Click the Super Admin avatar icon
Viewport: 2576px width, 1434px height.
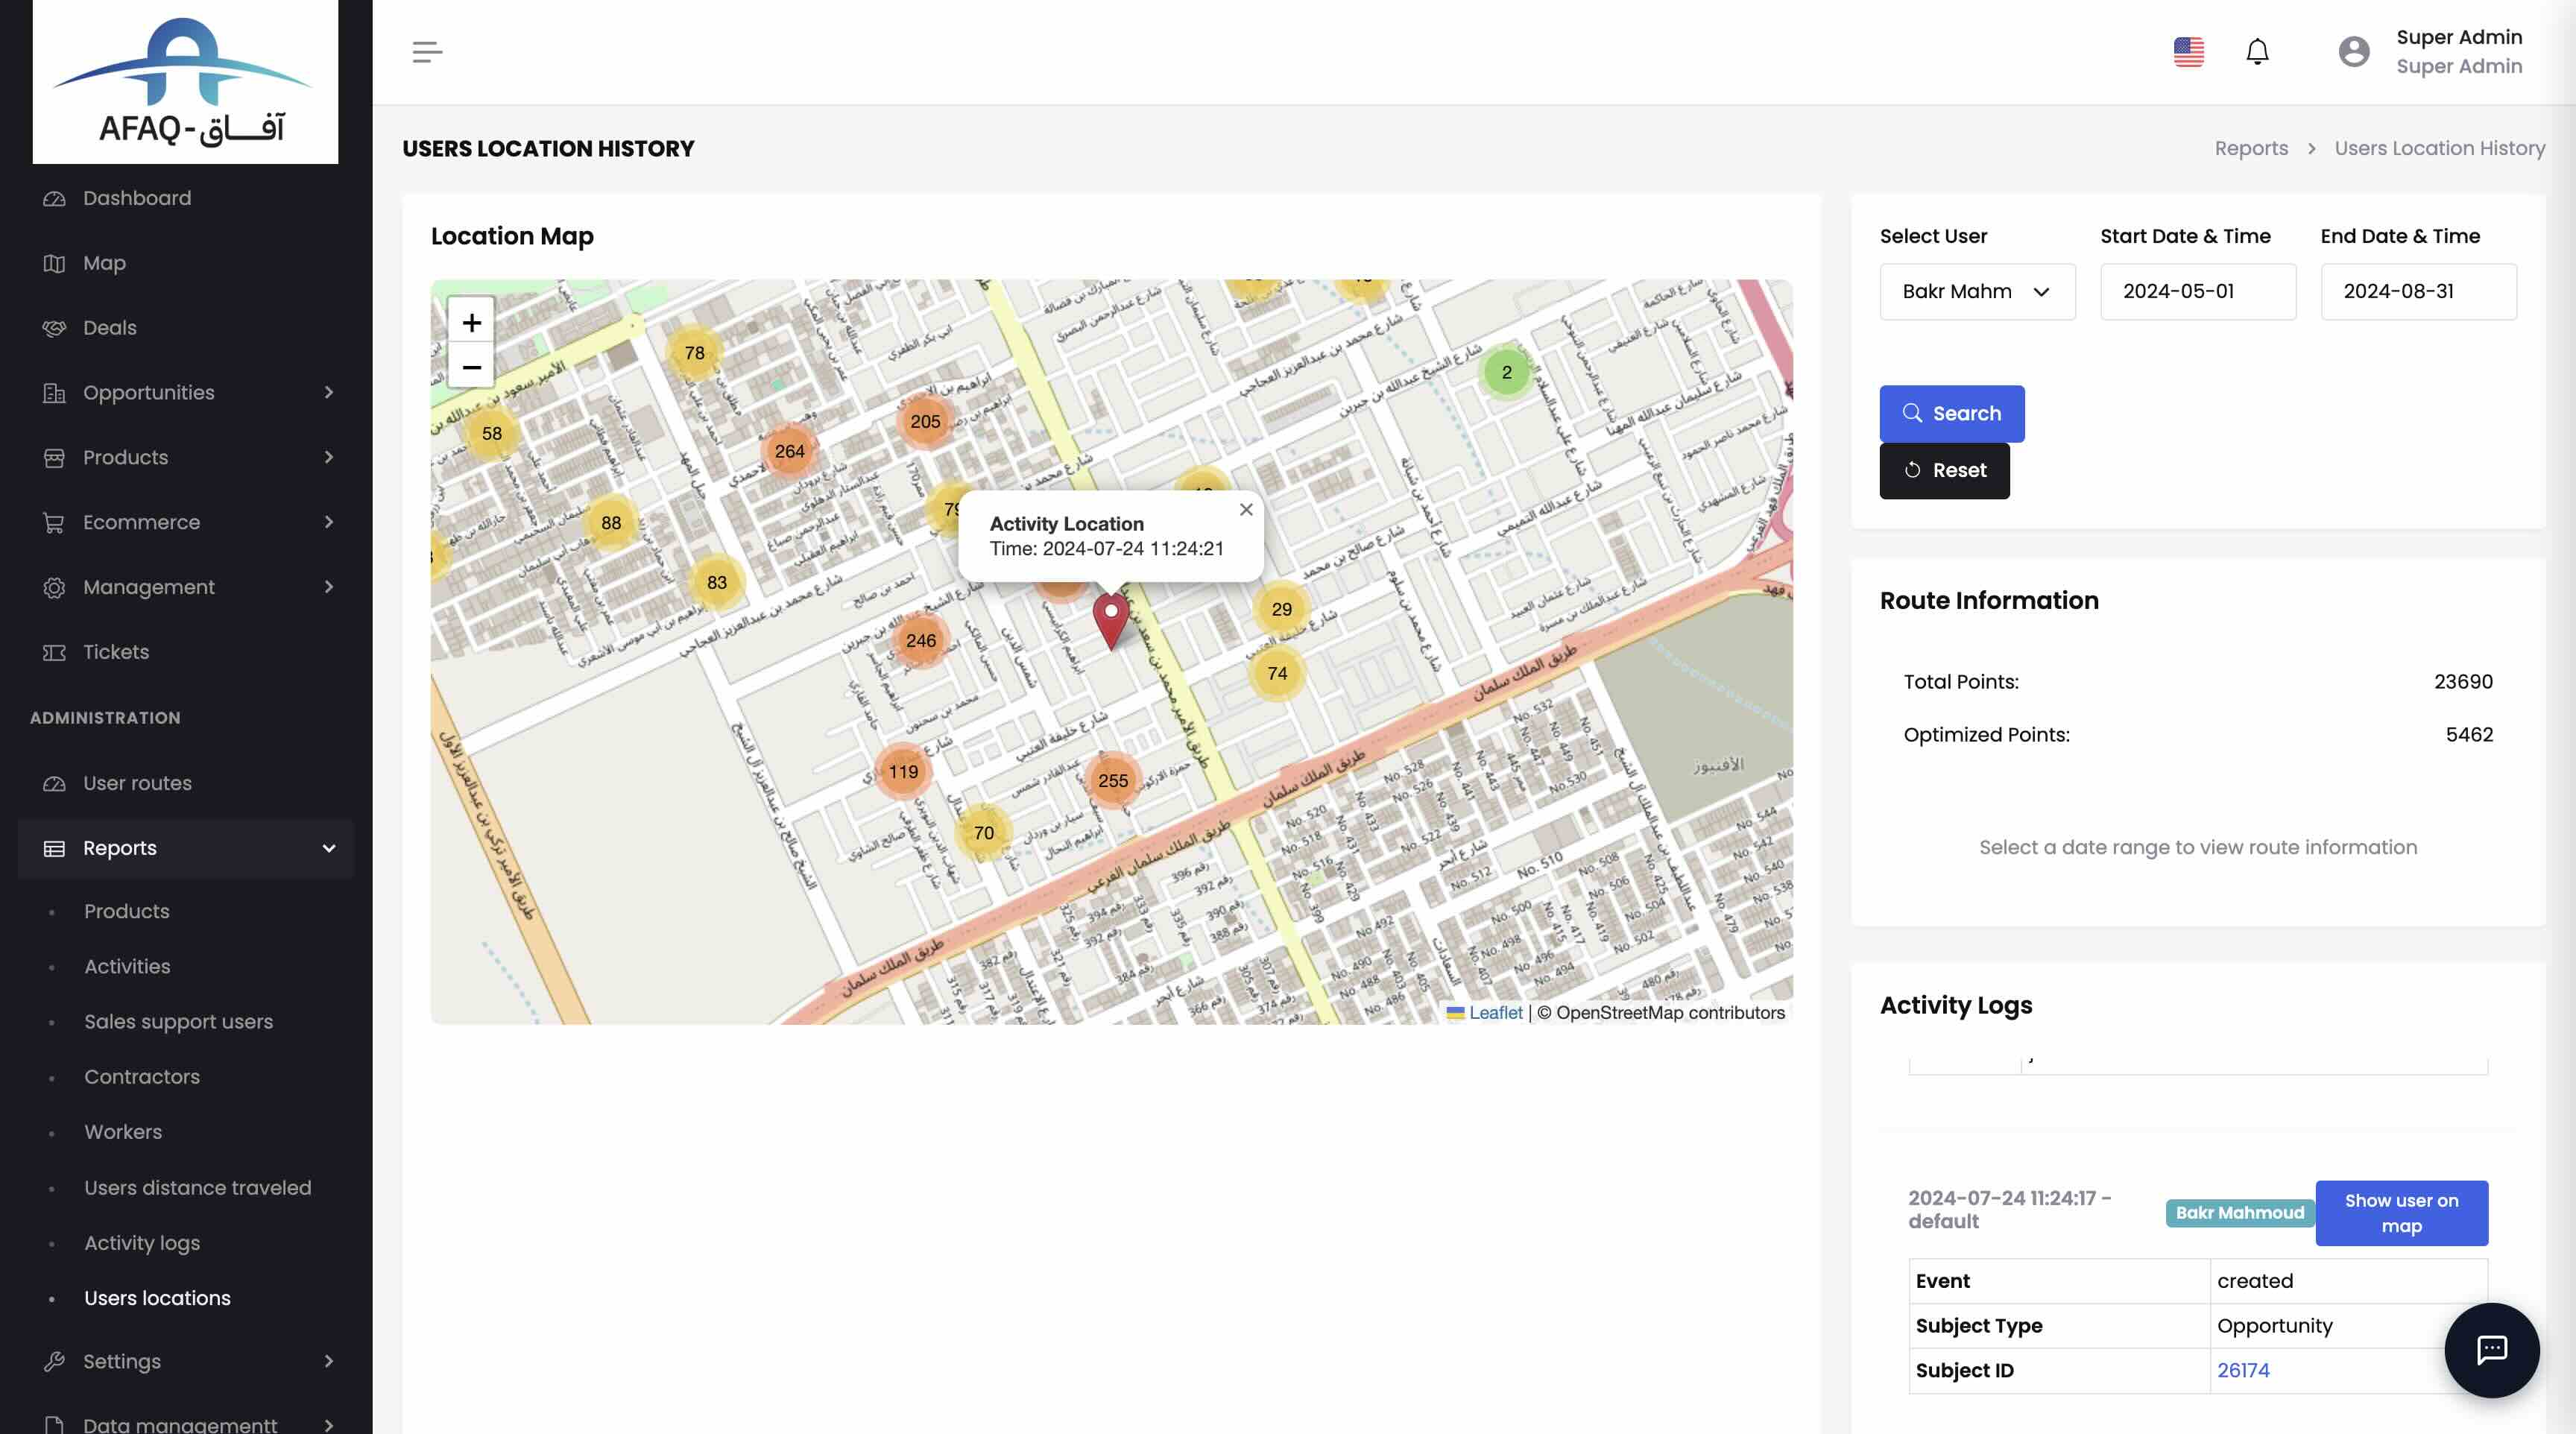2353,52
